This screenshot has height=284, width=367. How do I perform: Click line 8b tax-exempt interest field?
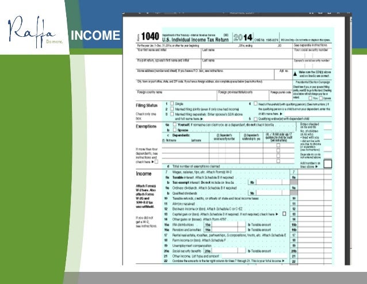[272, 182]
